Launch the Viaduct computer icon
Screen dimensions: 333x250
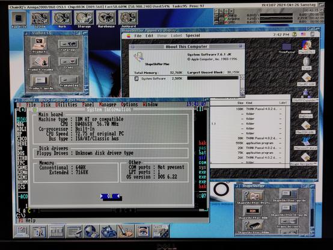[39, 45]
